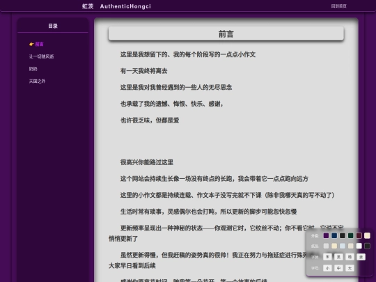Screen dimensions: 376x282
Task: Click the 回到首页 link in header
Action: coord(338,6)
